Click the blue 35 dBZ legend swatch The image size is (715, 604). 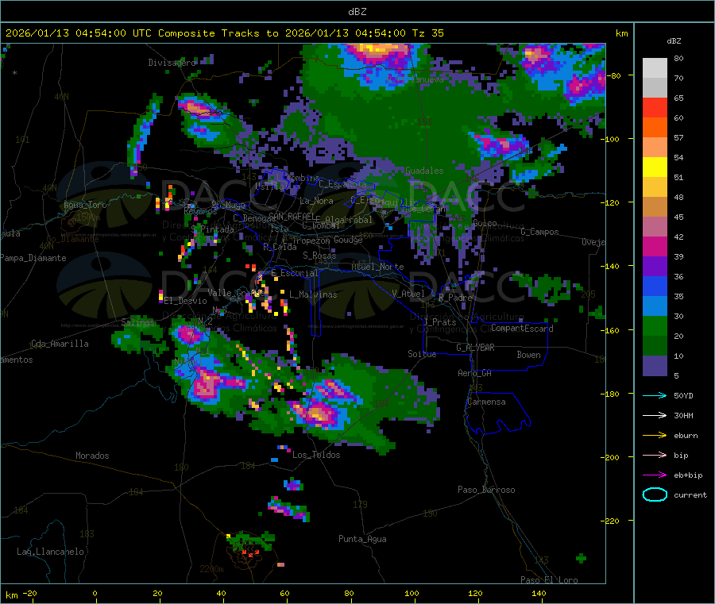click(655, 286)
